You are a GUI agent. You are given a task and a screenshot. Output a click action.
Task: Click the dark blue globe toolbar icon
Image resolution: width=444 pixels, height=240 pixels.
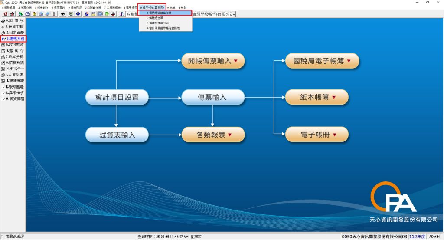point(78,14)
